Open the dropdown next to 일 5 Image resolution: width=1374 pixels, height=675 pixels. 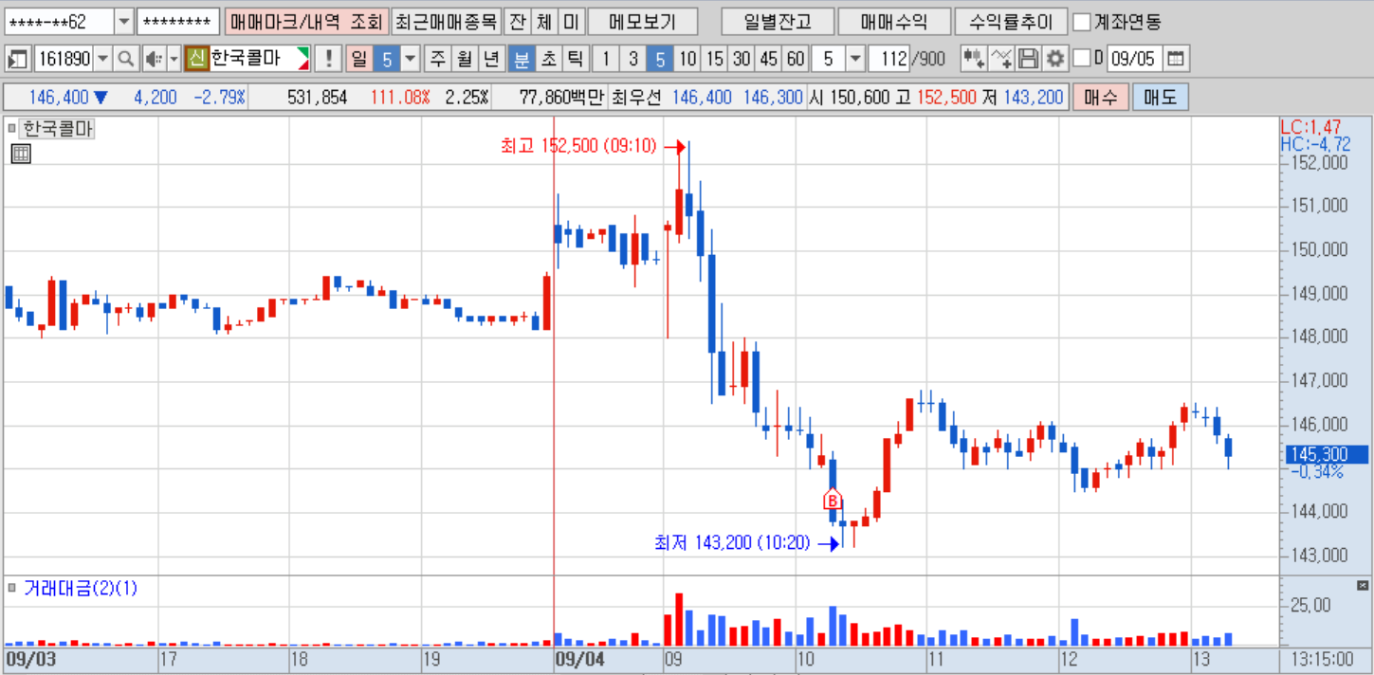pyautogui.click(x=410, y=59)
